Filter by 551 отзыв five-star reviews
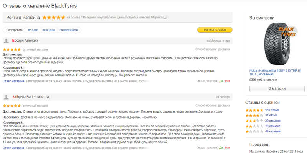Screen dimensions: 307x155 pos(272,110)
